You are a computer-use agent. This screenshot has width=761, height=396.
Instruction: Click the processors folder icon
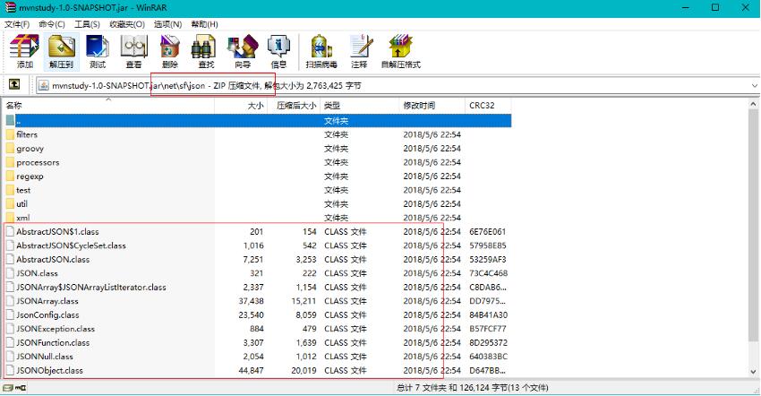pyautogui.click(x=10, y=162)
